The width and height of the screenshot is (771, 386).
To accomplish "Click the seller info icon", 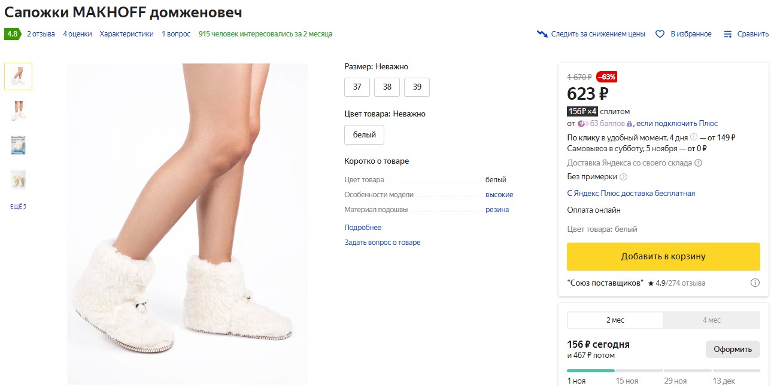I will tap(755, 283).
